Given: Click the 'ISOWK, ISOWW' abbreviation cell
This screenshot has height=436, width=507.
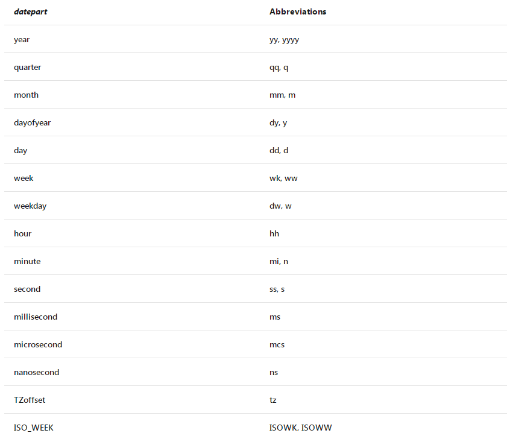Looking at the screenshot, I should [301, 428].
